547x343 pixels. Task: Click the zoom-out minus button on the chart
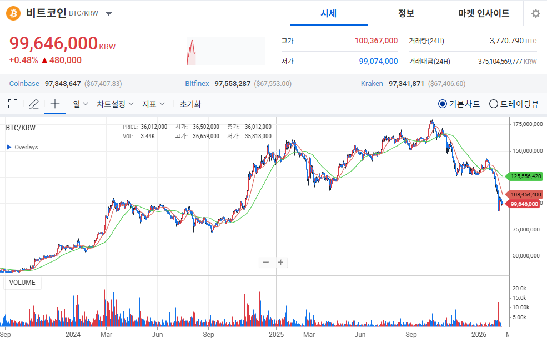point(266,262)
